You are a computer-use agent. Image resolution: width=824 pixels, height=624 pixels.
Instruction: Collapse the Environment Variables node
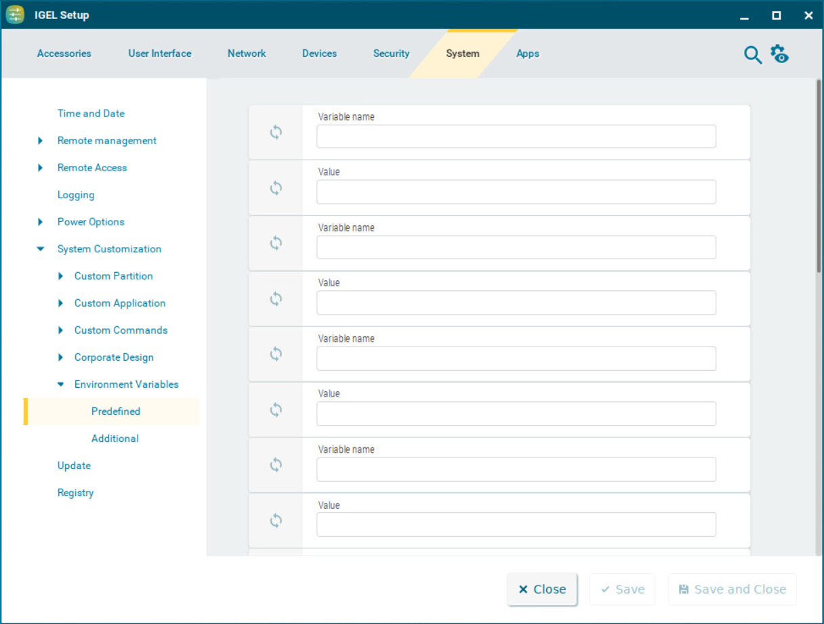point(60,384)
